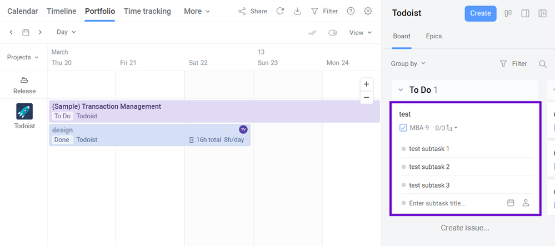This screenshot has height=246, width=555.
Task: Click the download export icon
Action: [297, 11]
